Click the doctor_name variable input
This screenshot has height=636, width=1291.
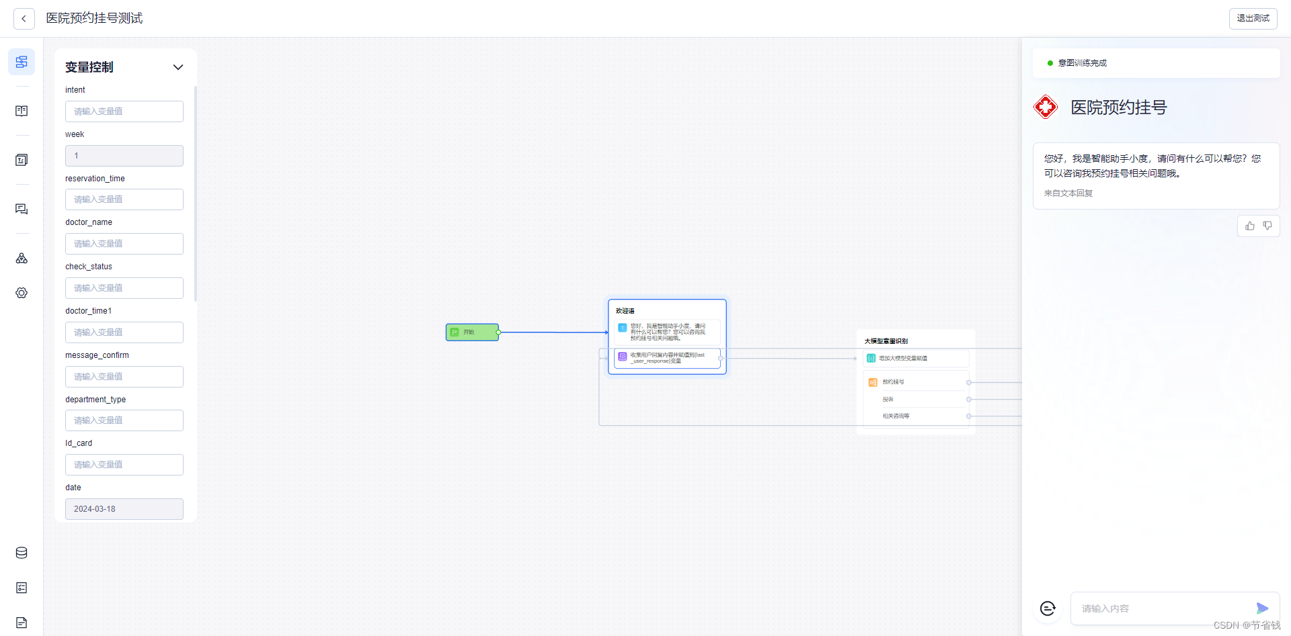(x=124, y=244)
